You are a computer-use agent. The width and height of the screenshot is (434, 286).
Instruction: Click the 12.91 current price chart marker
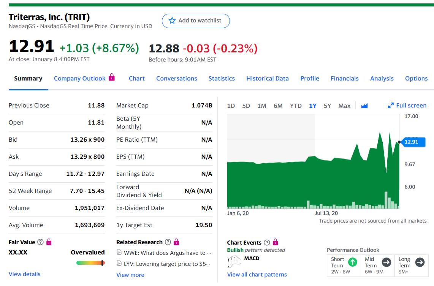pyautogui.click(x=412, y=142)
